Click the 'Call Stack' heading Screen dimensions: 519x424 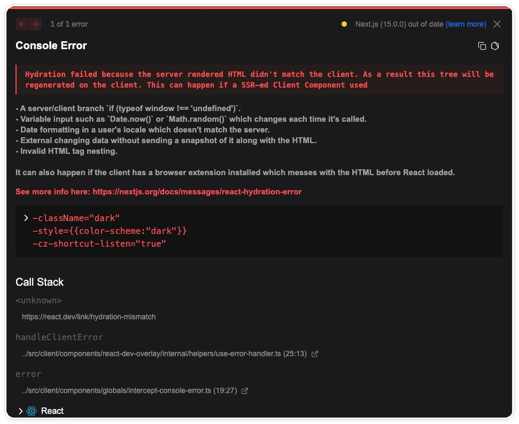coord(40,282)
